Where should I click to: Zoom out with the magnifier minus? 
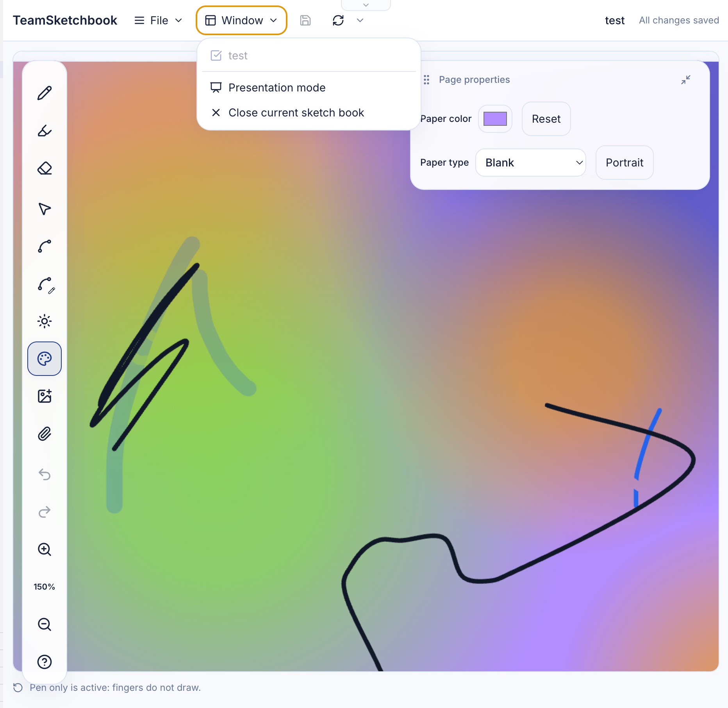[x=45, y=624]
